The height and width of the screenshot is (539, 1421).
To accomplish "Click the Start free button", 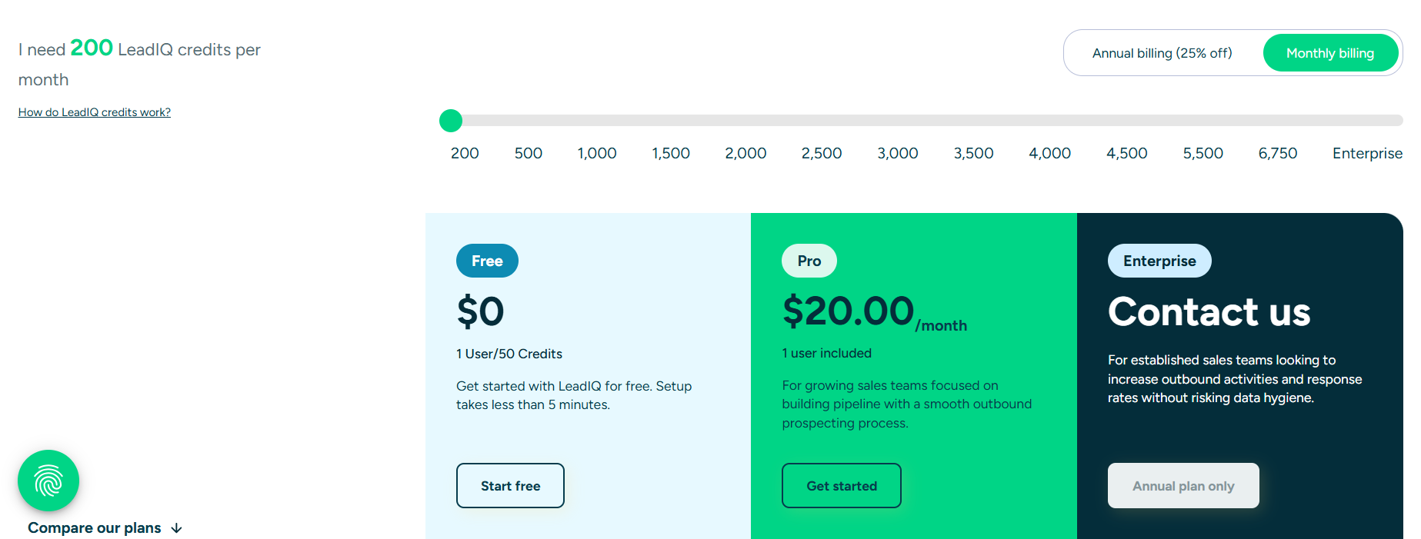I will [x=510, y=485].
